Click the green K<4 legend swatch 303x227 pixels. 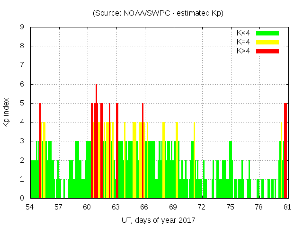[x=267, y=33]
